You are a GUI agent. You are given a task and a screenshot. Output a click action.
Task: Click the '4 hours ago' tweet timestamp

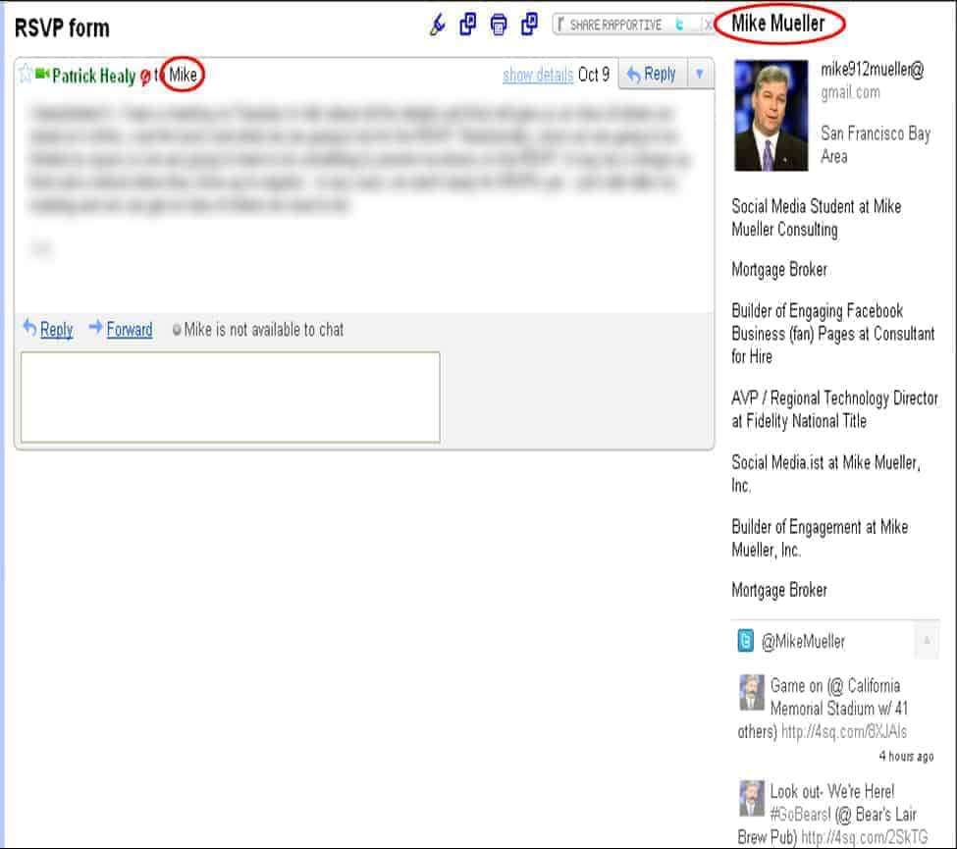coord(906,757)
